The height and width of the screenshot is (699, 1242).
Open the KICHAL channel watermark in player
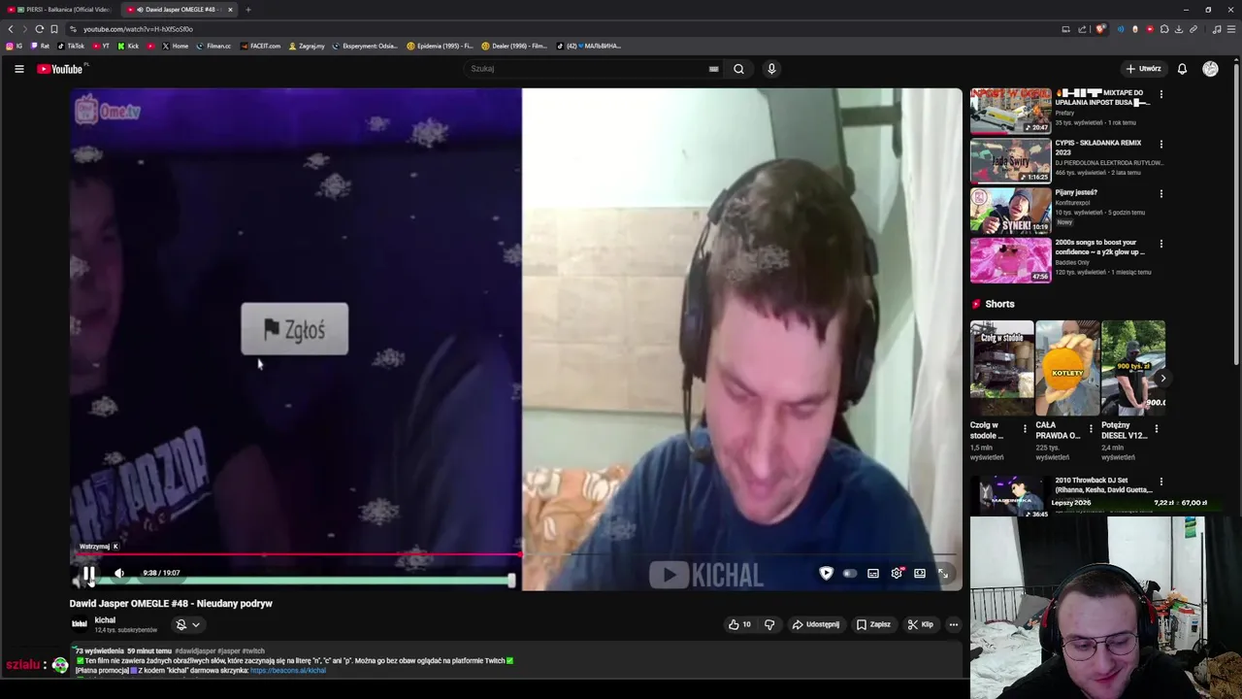click(x=706, y=575)
